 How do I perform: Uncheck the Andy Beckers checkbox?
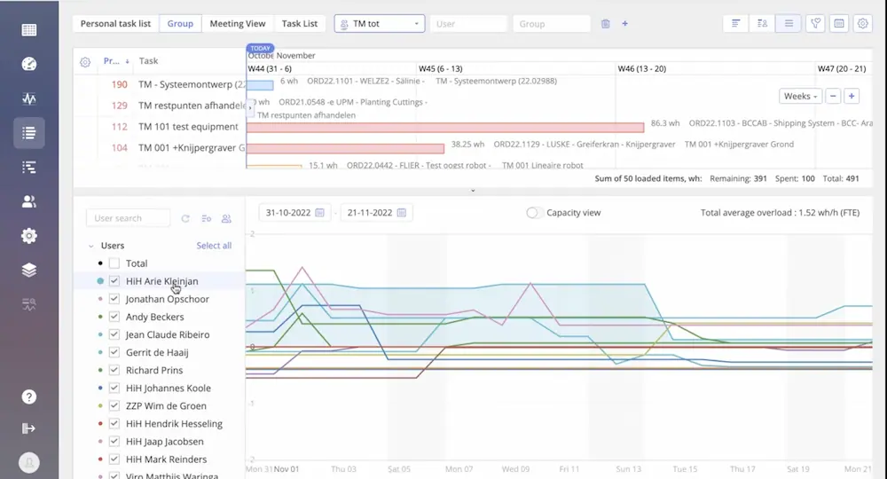pyautogui.click(x=114, y=317)
